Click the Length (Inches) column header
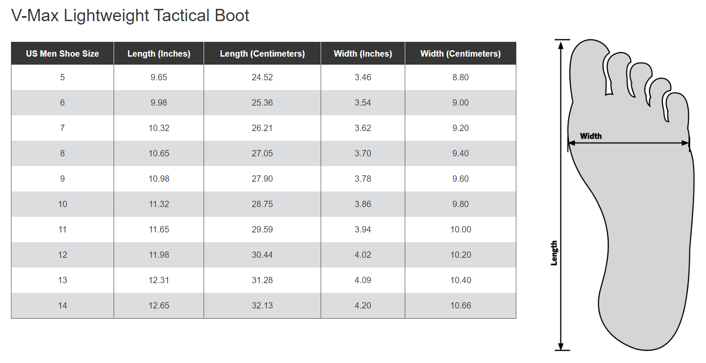 pyautogui.click(x=159, y=54)
